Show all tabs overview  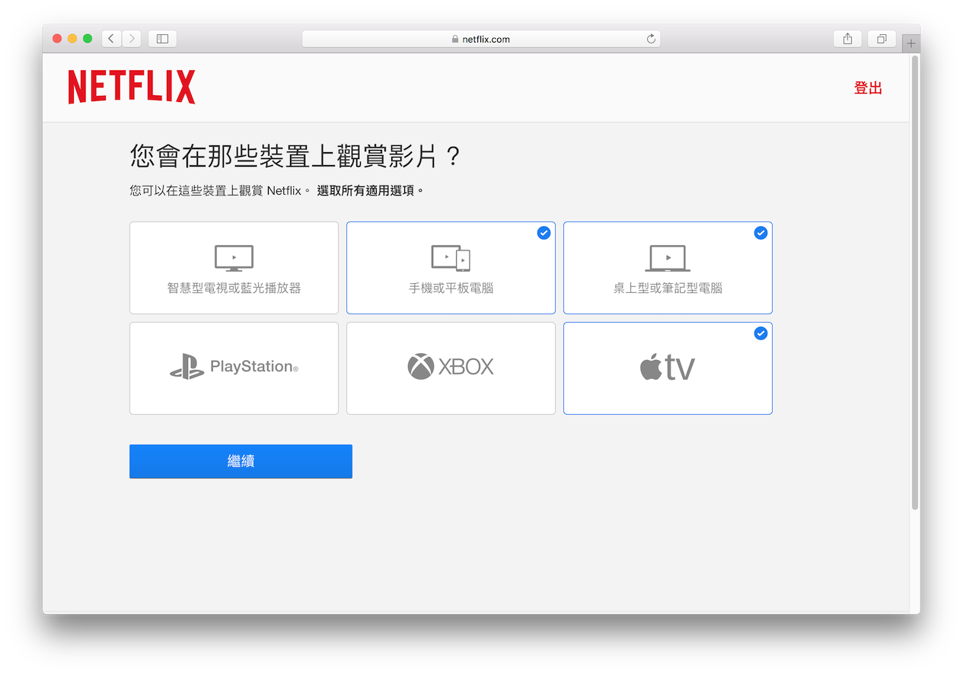click(x=882, y=39)
